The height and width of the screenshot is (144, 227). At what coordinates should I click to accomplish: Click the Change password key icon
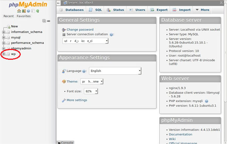(x=64, y=30)
